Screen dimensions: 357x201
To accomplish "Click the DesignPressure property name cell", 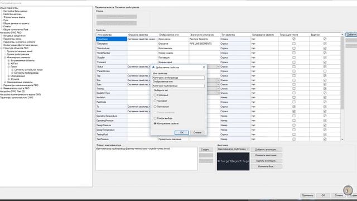I will (x=112, y=125).
